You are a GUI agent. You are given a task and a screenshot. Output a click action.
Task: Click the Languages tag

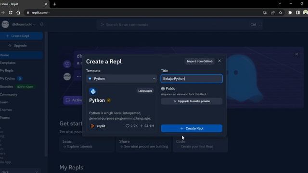(x=145, y=91)
